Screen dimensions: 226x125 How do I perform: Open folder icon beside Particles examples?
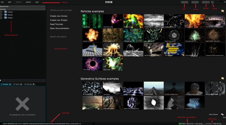pos(223,11)
